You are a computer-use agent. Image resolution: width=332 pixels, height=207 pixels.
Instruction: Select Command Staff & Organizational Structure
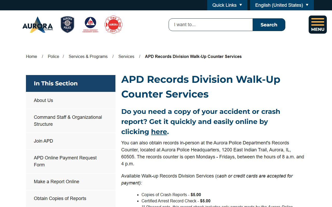point(71,121)
